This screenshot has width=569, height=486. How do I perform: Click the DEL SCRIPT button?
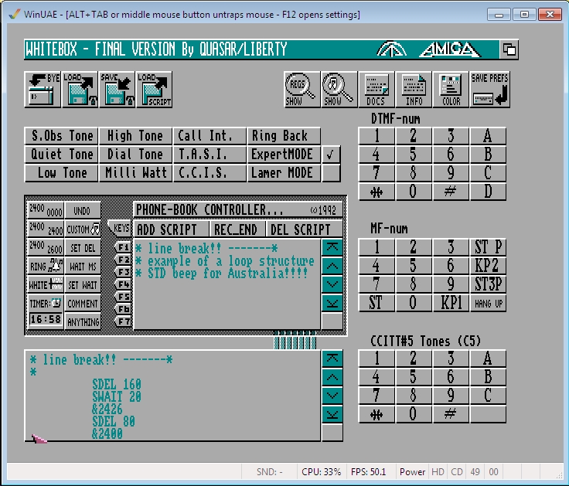pyautogui.click(x=304, y=229)
